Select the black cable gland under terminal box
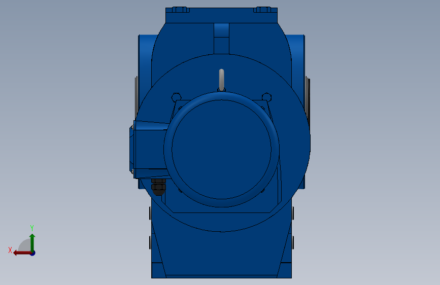This screenshot has width=440, height=285. pyautogui.click(x=158, y=187)
